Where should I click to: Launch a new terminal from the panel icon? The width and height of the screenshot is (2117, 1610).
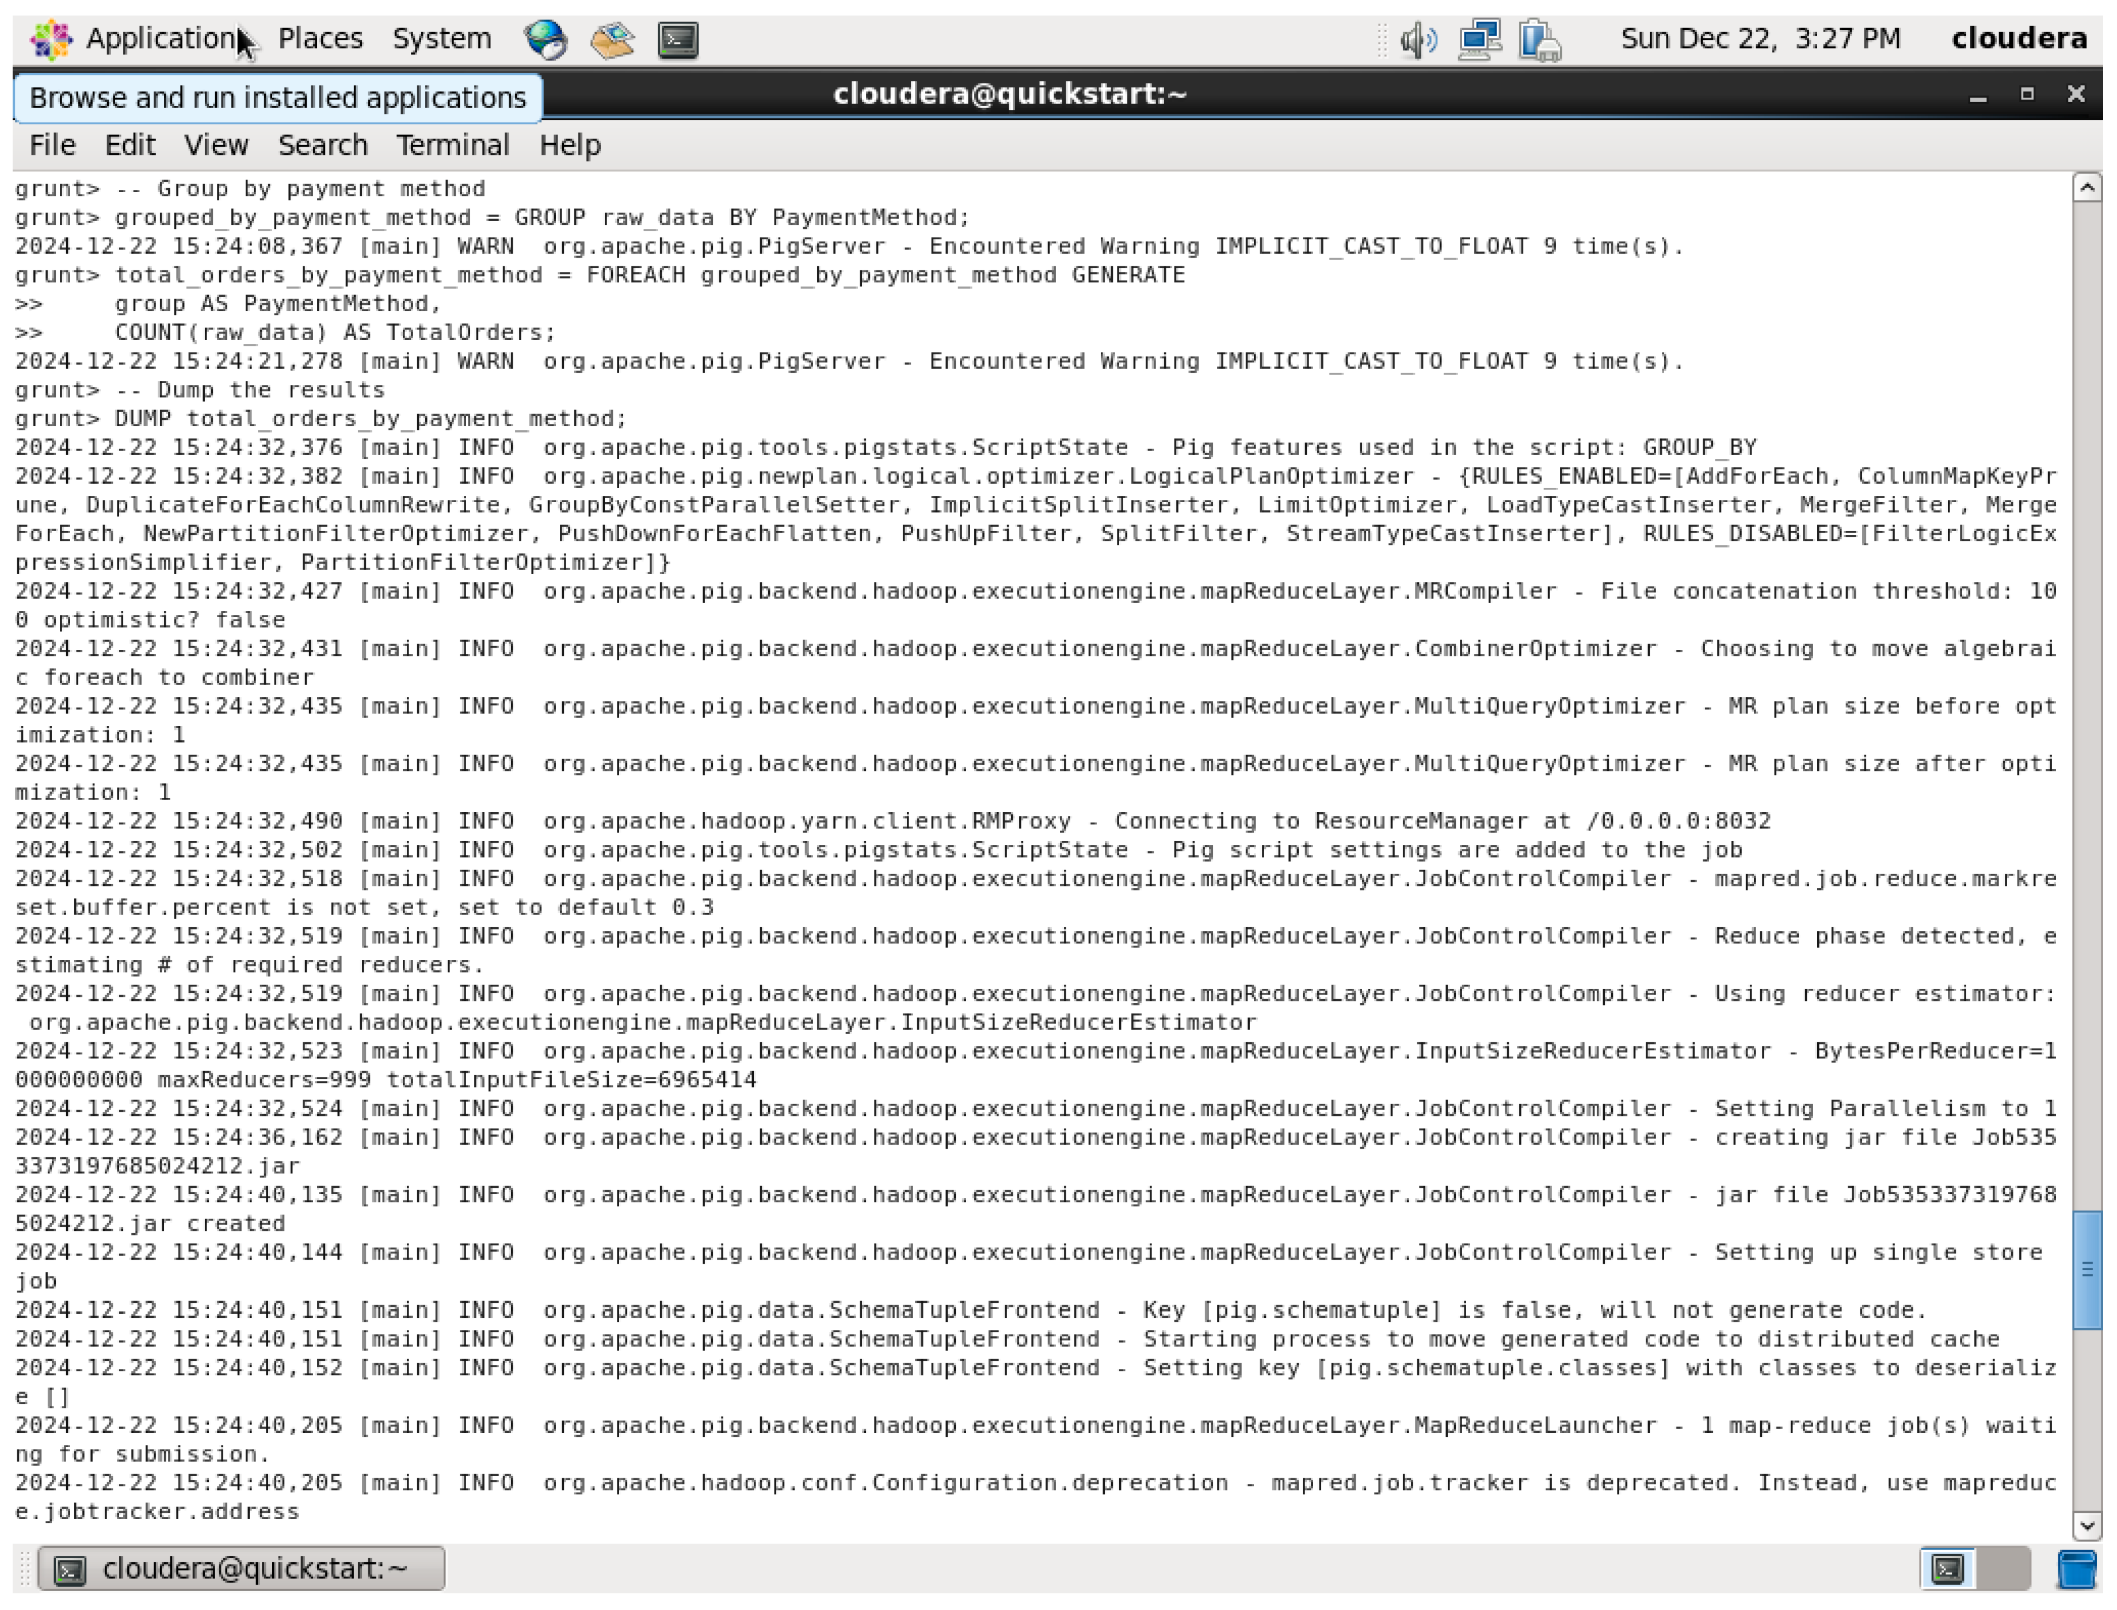point(678,39)
